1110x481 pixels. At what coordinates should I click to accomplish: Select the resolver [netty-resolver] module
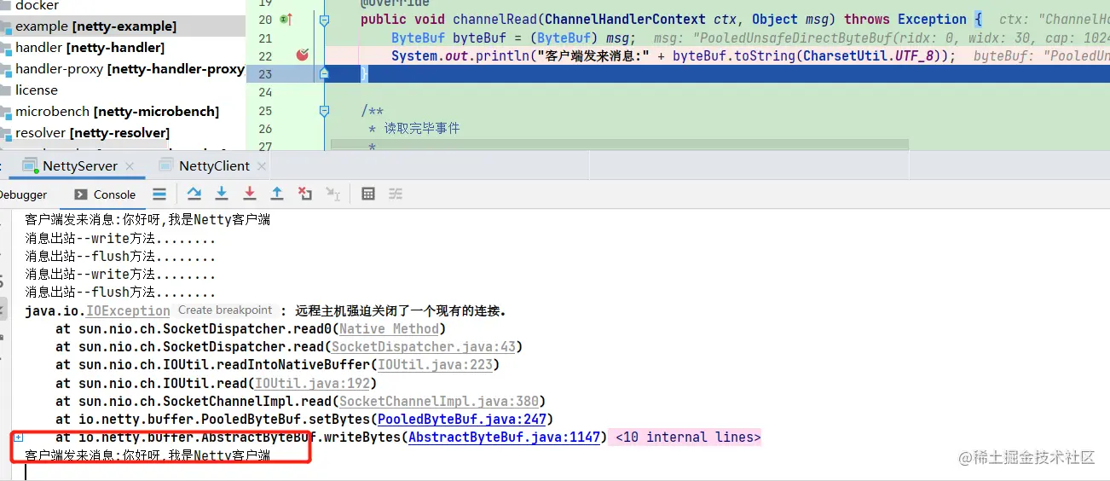coord(92,133)
